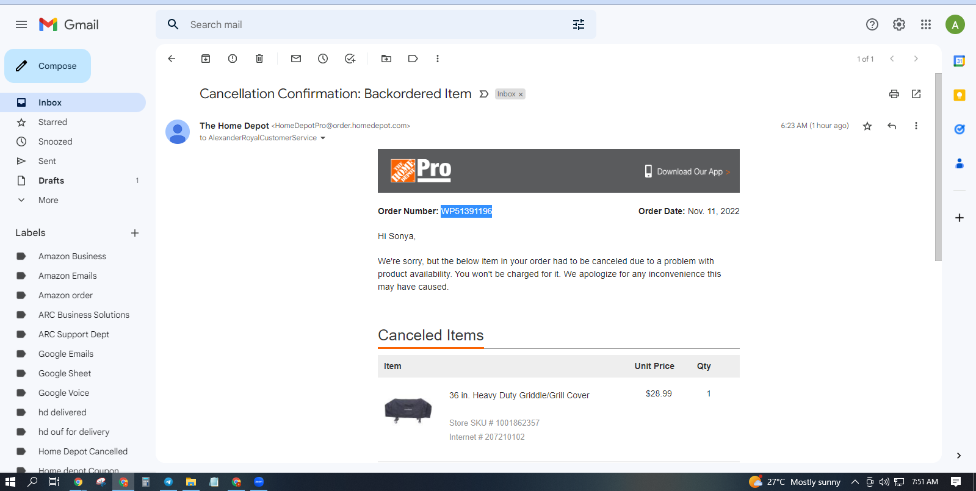Click the Home Depot Pro logo
976x491 pixels.
[x=421, y=170]
